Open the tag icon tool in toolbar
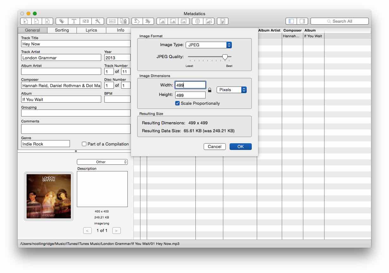389x273 pixels. 62,21
